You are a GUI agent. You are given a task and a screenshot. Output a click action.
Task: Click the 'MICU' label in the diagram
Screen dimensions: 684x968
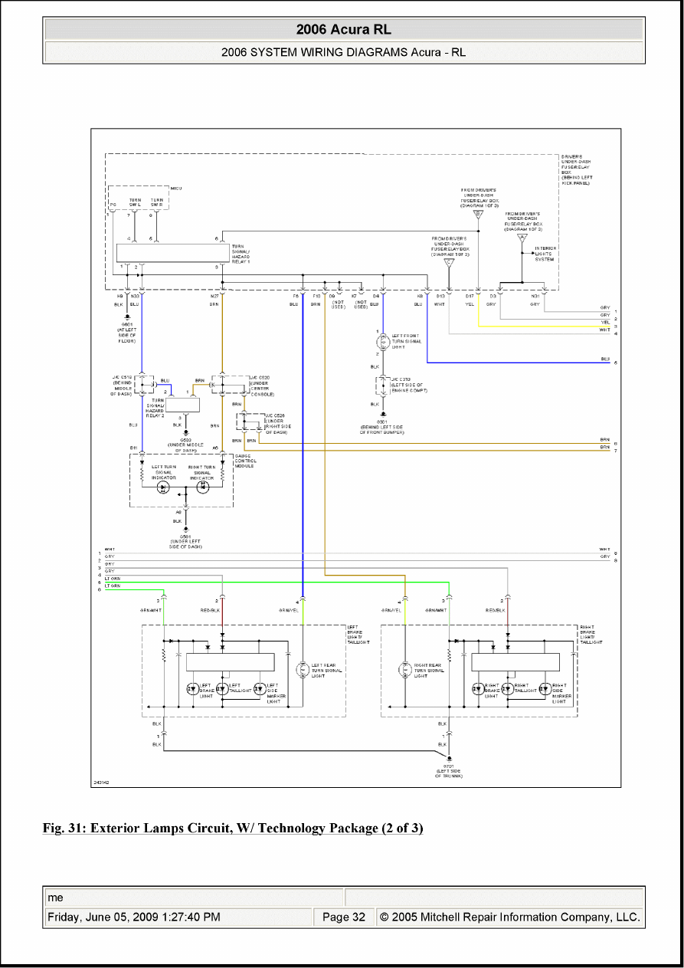click(175, 189)
